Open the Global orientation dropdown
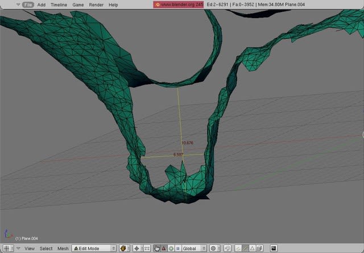The width and height of the screenshot is (364, 253). point(194,248)
